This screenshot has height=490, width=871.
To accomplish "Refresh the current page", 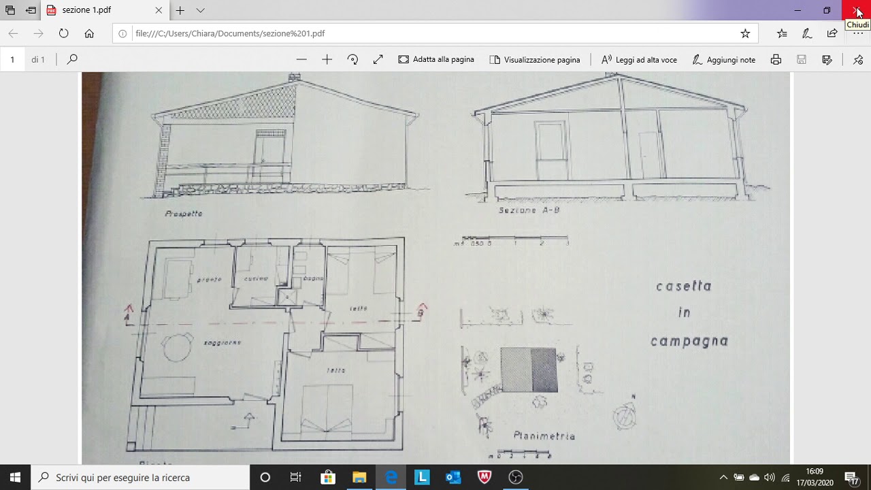I will [x=63, y=33].
